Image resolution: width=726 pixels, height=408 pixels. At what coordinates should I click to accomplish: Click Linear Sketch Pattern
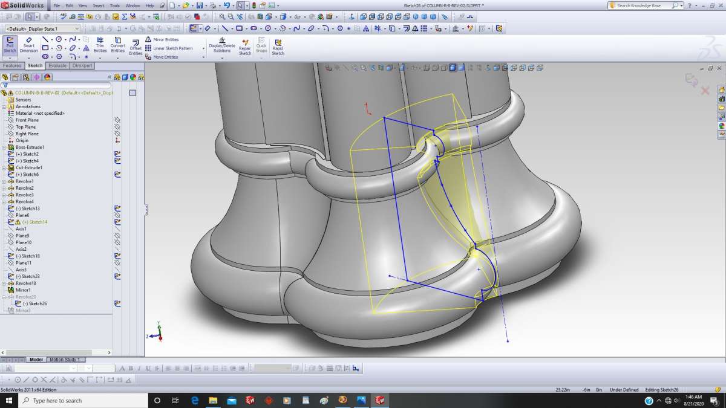coord(169,48)
